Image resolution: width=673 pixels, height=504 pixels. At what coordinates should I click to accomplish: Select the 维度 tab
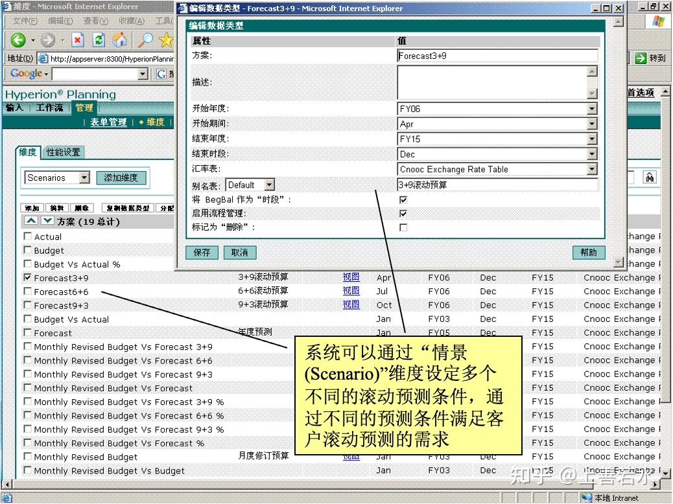coord(27,152)
